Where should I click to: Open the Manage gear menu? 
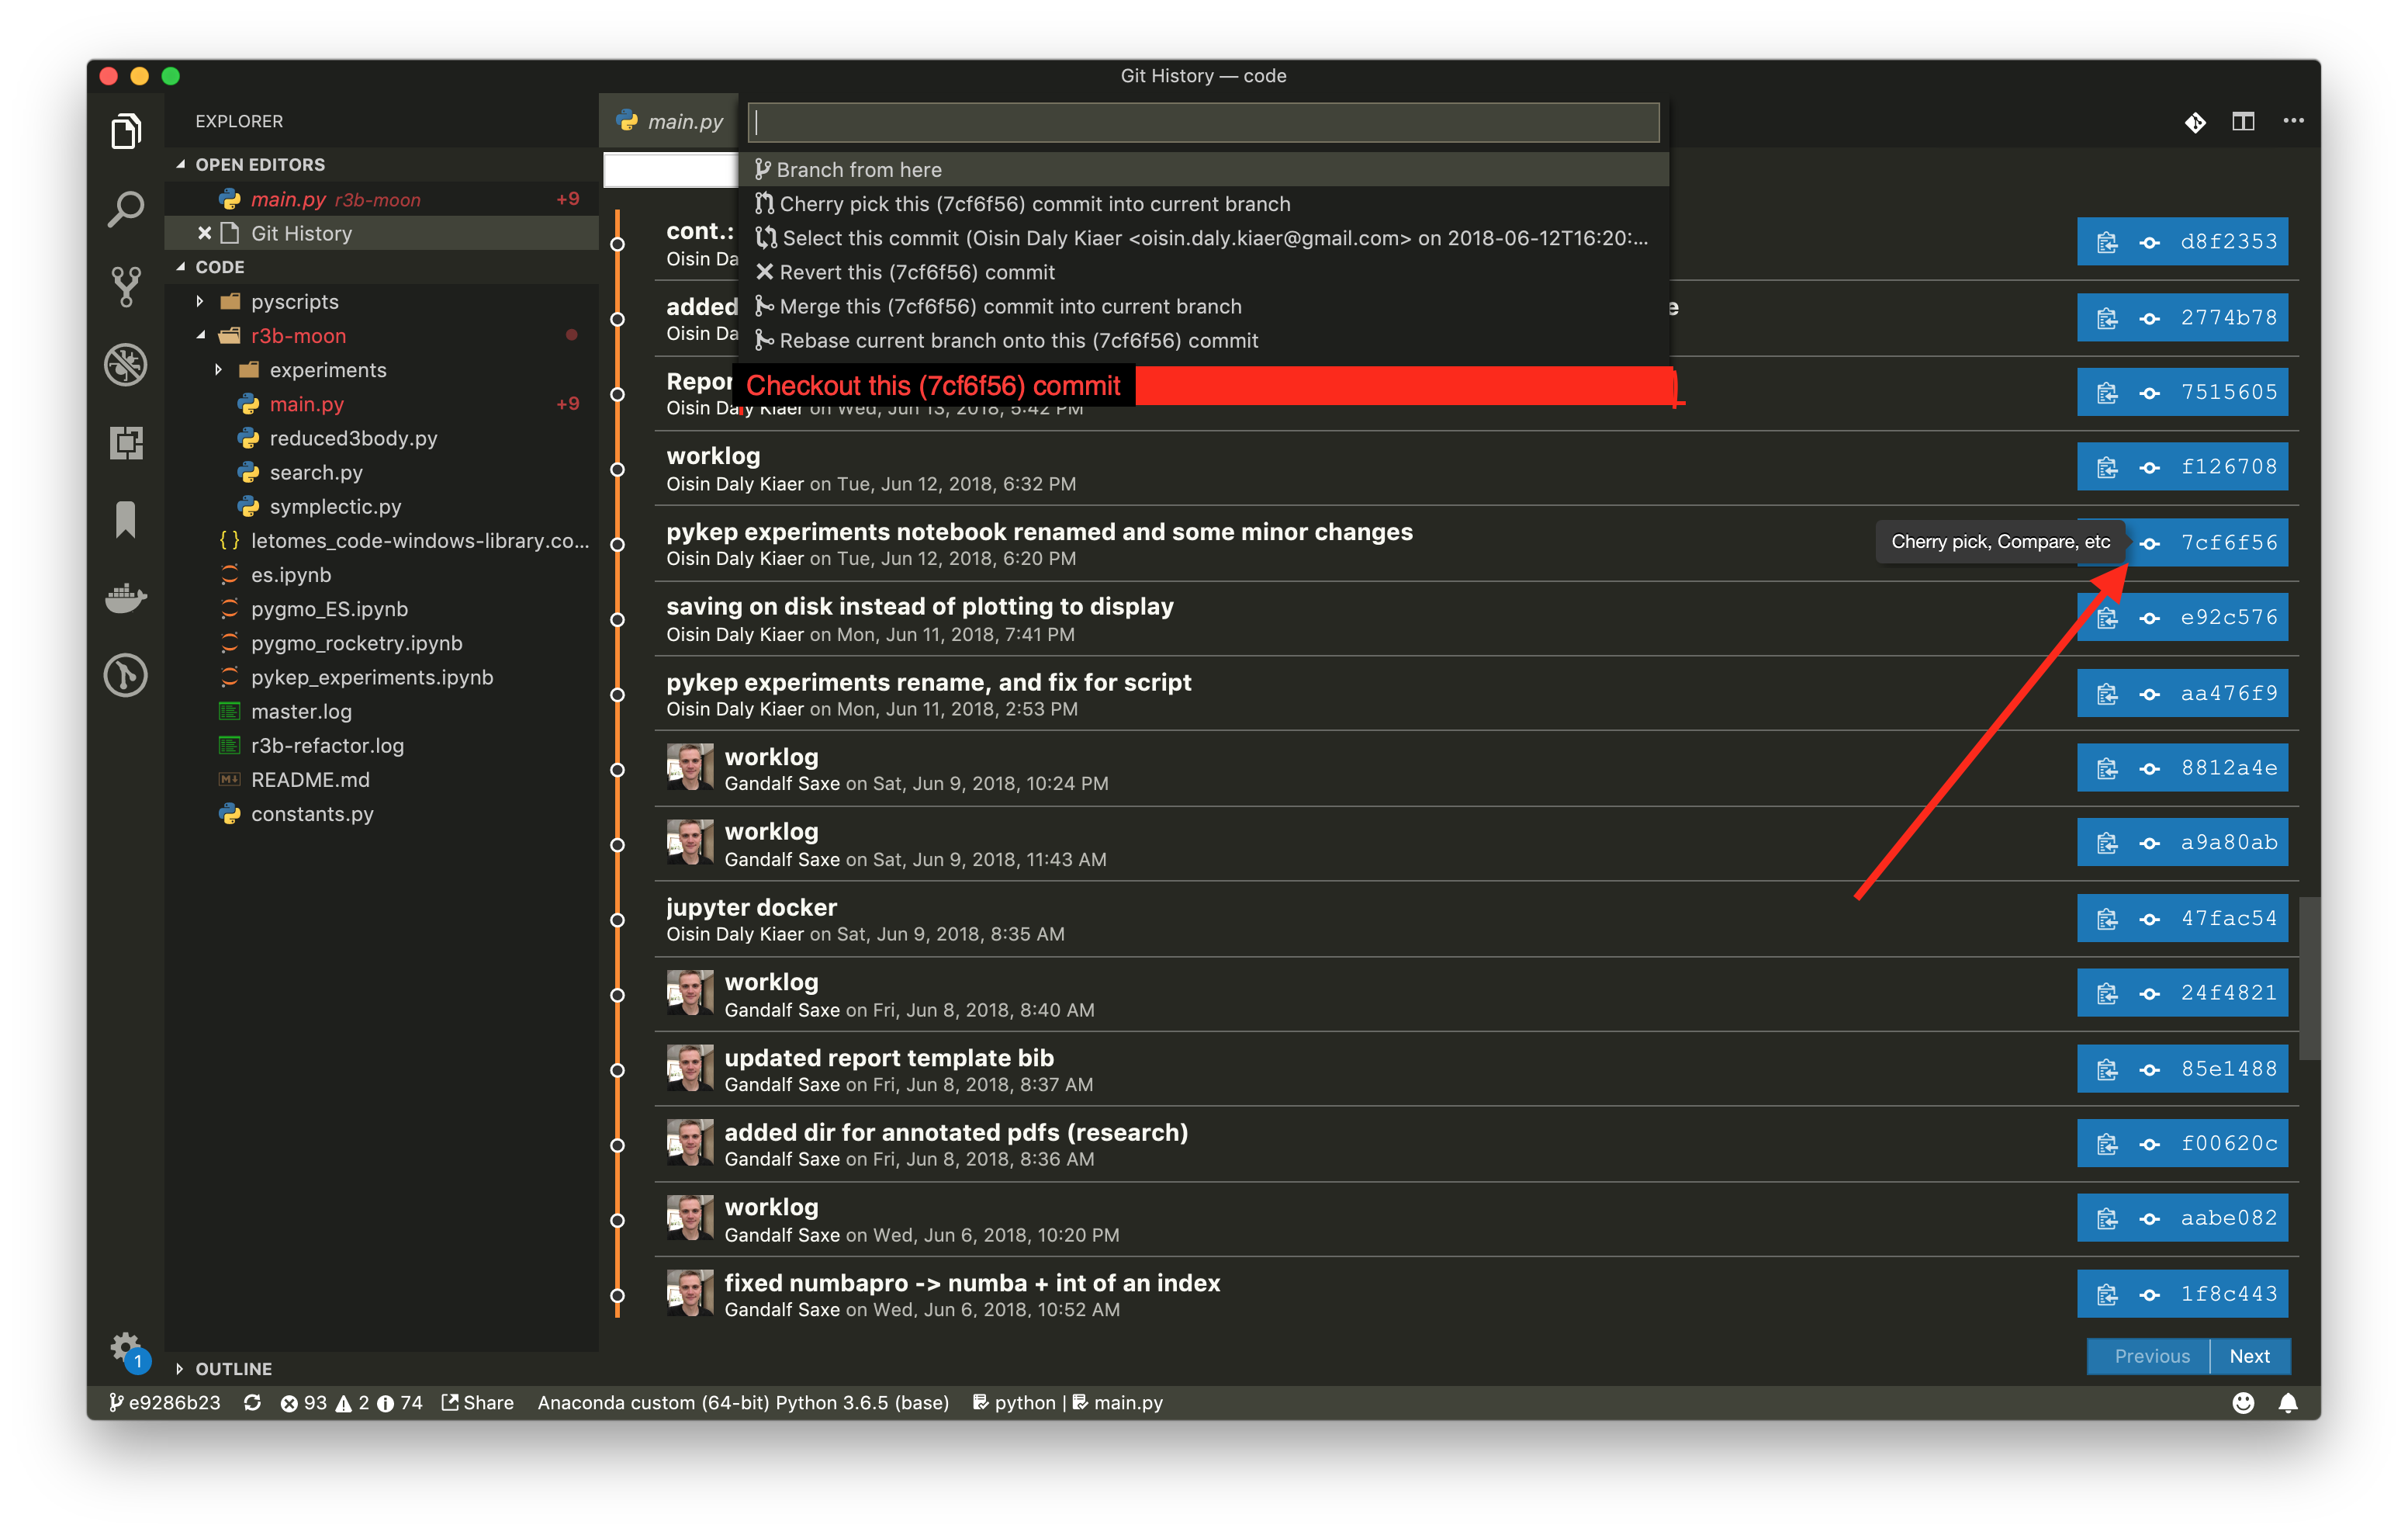(125, 1347)
